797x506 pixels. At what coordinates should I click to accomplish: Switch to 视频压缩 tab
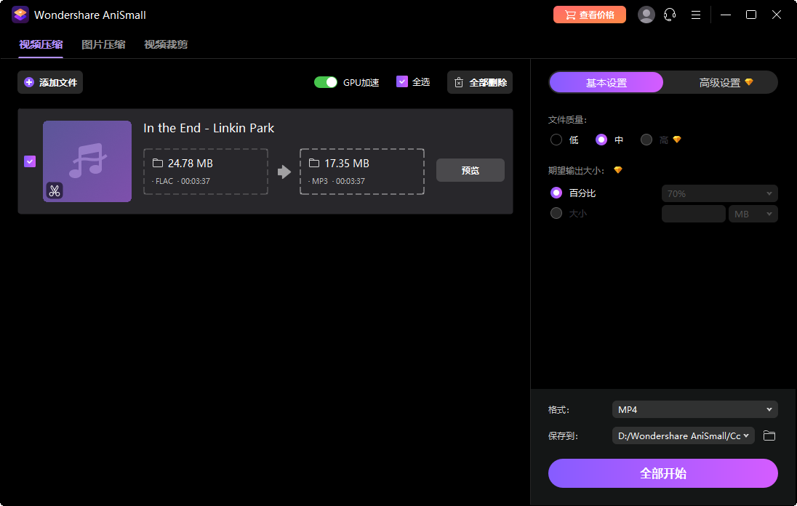[x=41, y=44]
